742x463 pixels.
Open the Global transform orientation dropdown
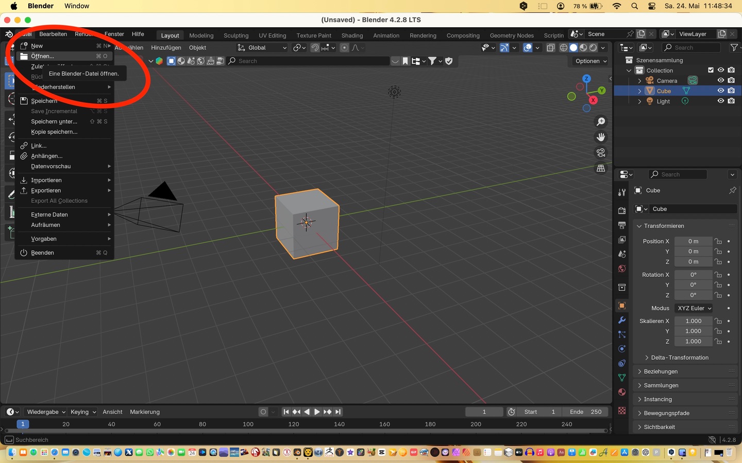[x=262, y=48]
